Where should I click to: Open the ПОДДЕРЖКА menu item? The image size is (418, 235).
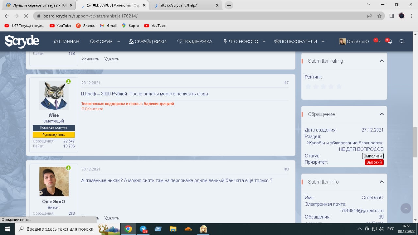[x=195, y=42]
